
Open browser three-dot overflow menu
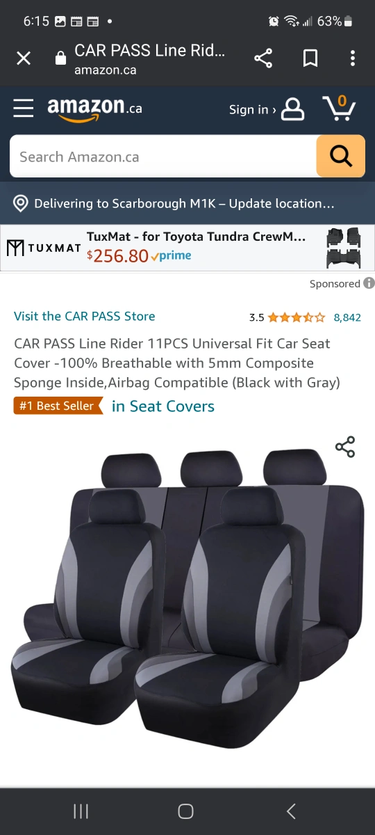tap(353, 58)
